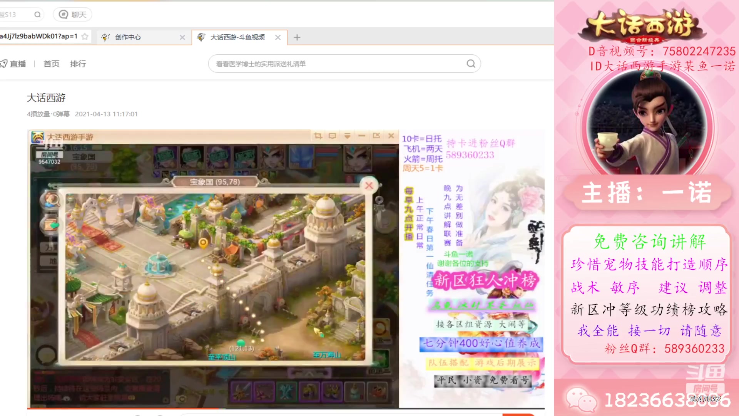Click the WeChat icon at bottom right

581,399
